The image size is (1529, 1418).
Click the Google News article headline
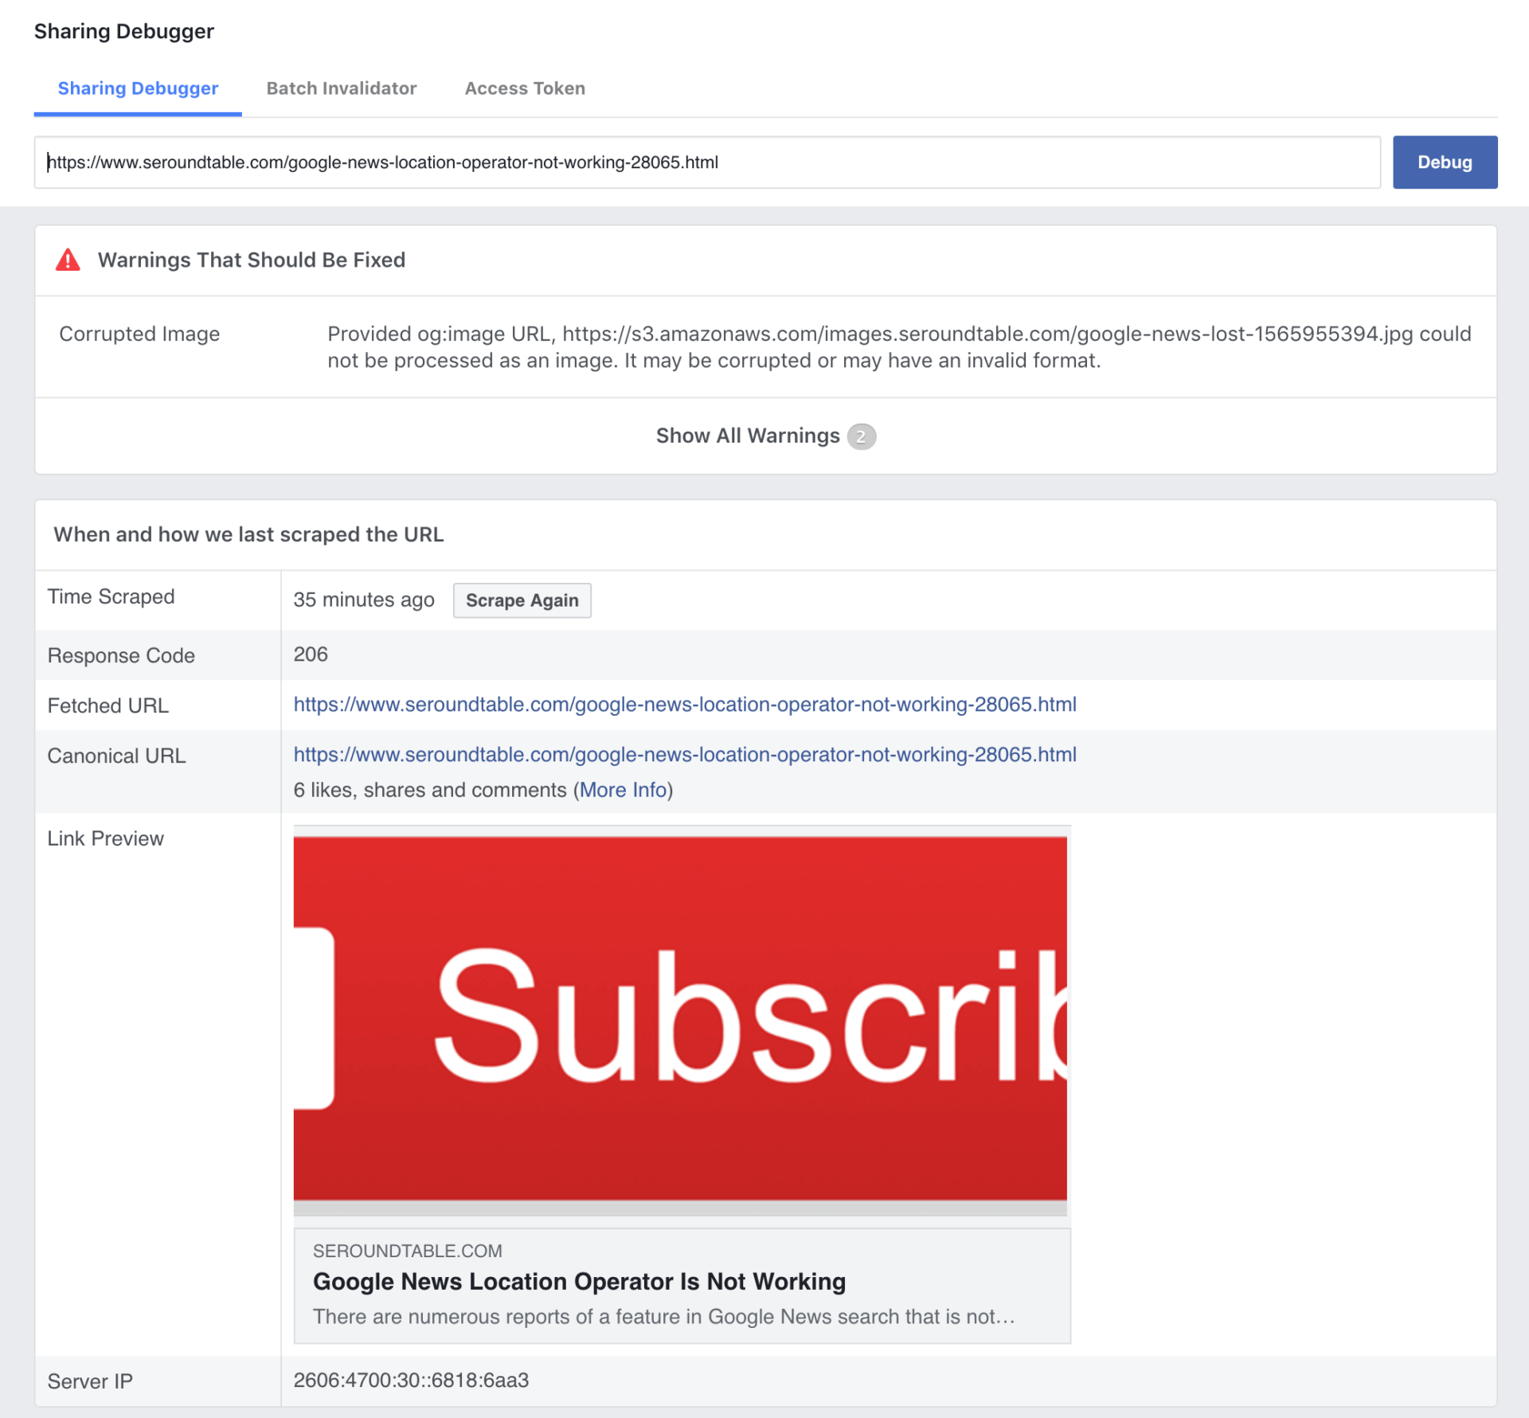click(579, 1282)
